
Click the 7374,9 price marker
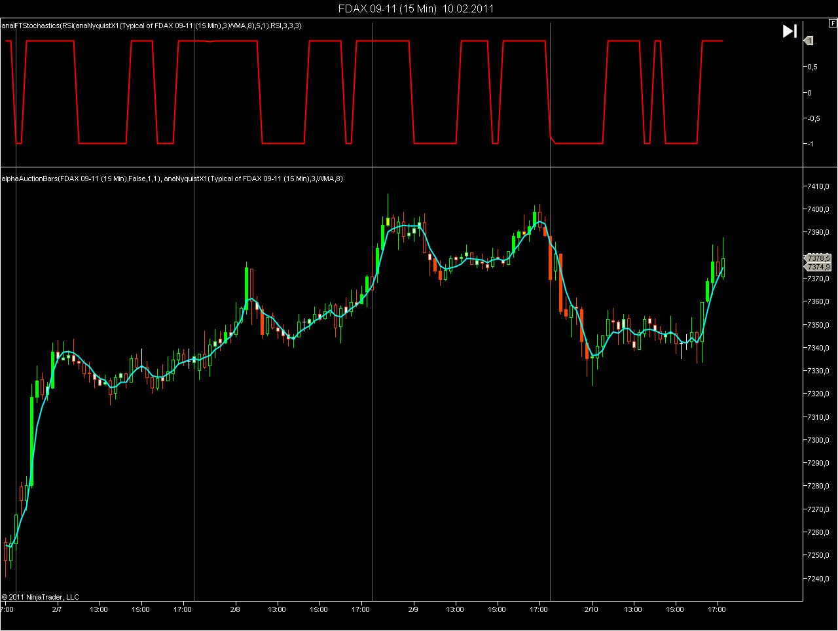(818, 267)
